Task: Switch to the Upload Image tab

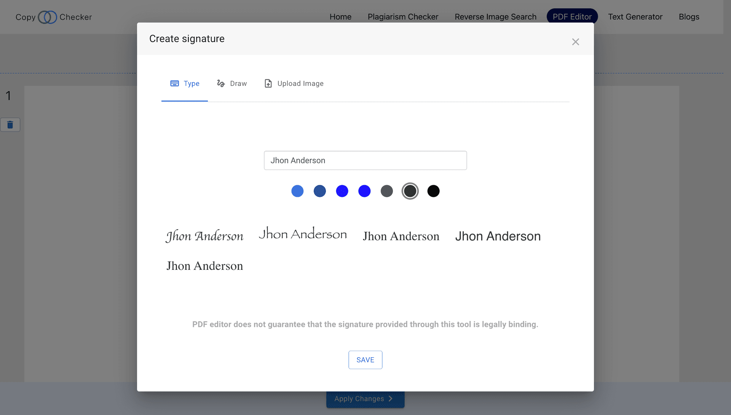Action: pyautogui.click(x=294, y=83)
